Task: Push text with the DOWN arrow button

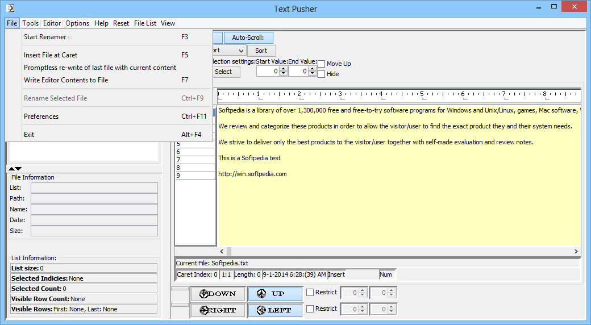Action: pos(218,294)
